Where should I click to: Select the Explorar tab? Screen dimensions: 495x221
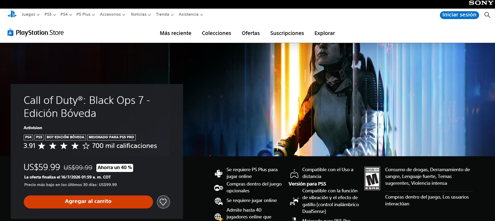click(325, 33)
